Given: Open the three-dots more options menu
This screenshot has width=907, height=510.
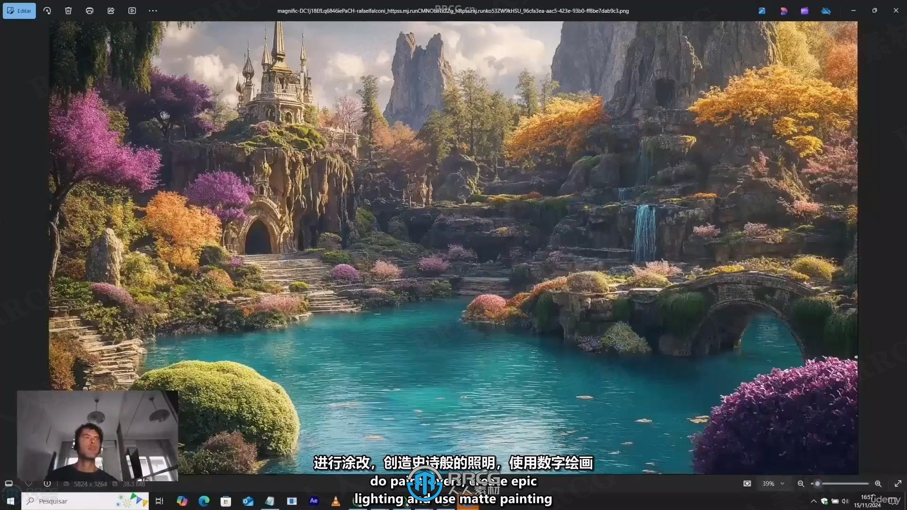Looking at the screenshot, I should click(153, 10).
